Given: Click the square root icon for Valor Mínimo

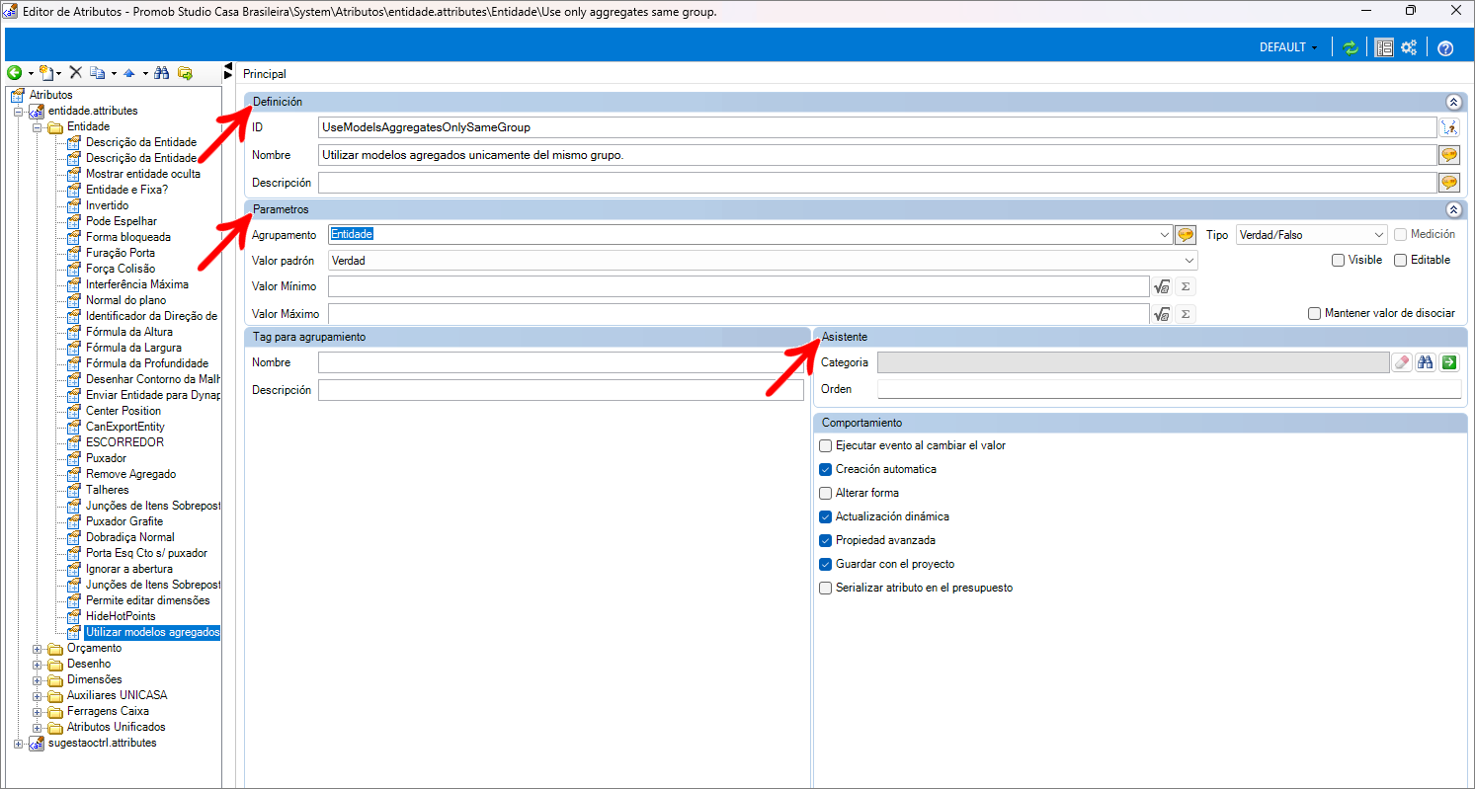Looking at the screenshot, I should pos(1161,286).
